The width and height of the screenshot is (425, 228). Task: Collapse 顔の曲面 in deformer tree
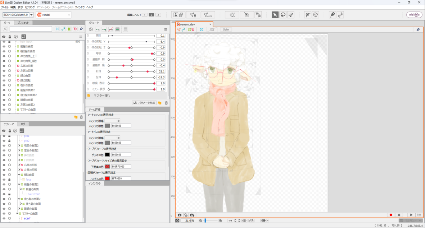pos(19,175)
